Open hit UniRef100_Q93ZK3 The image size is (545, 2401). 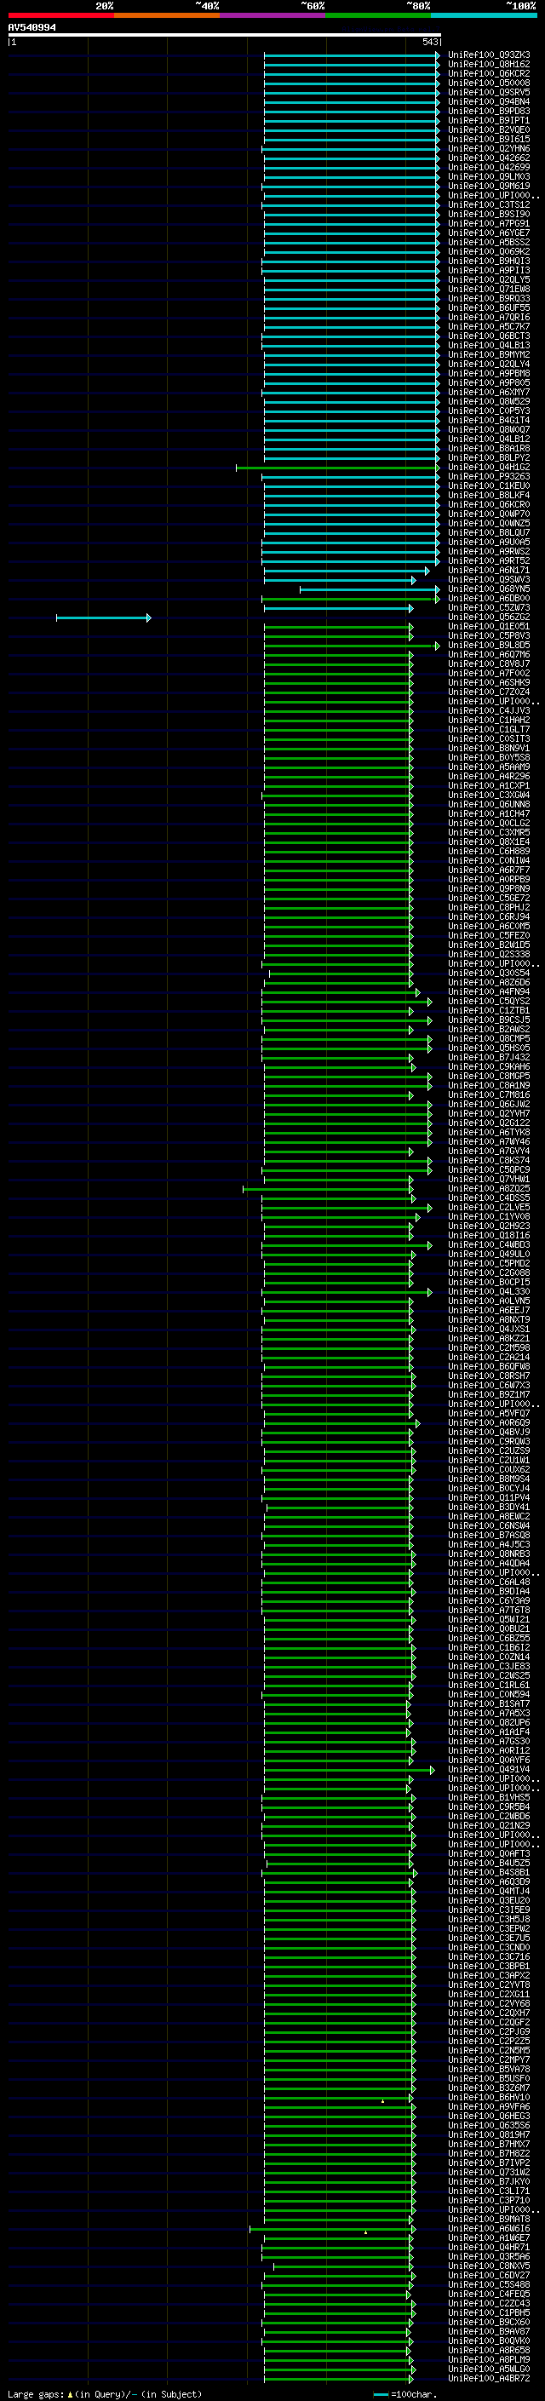pyautogui.click(x=488, y=55)
